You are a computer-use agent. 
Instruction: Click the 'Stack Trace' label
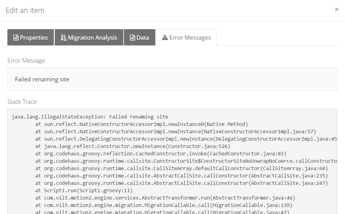click(22, 102)
